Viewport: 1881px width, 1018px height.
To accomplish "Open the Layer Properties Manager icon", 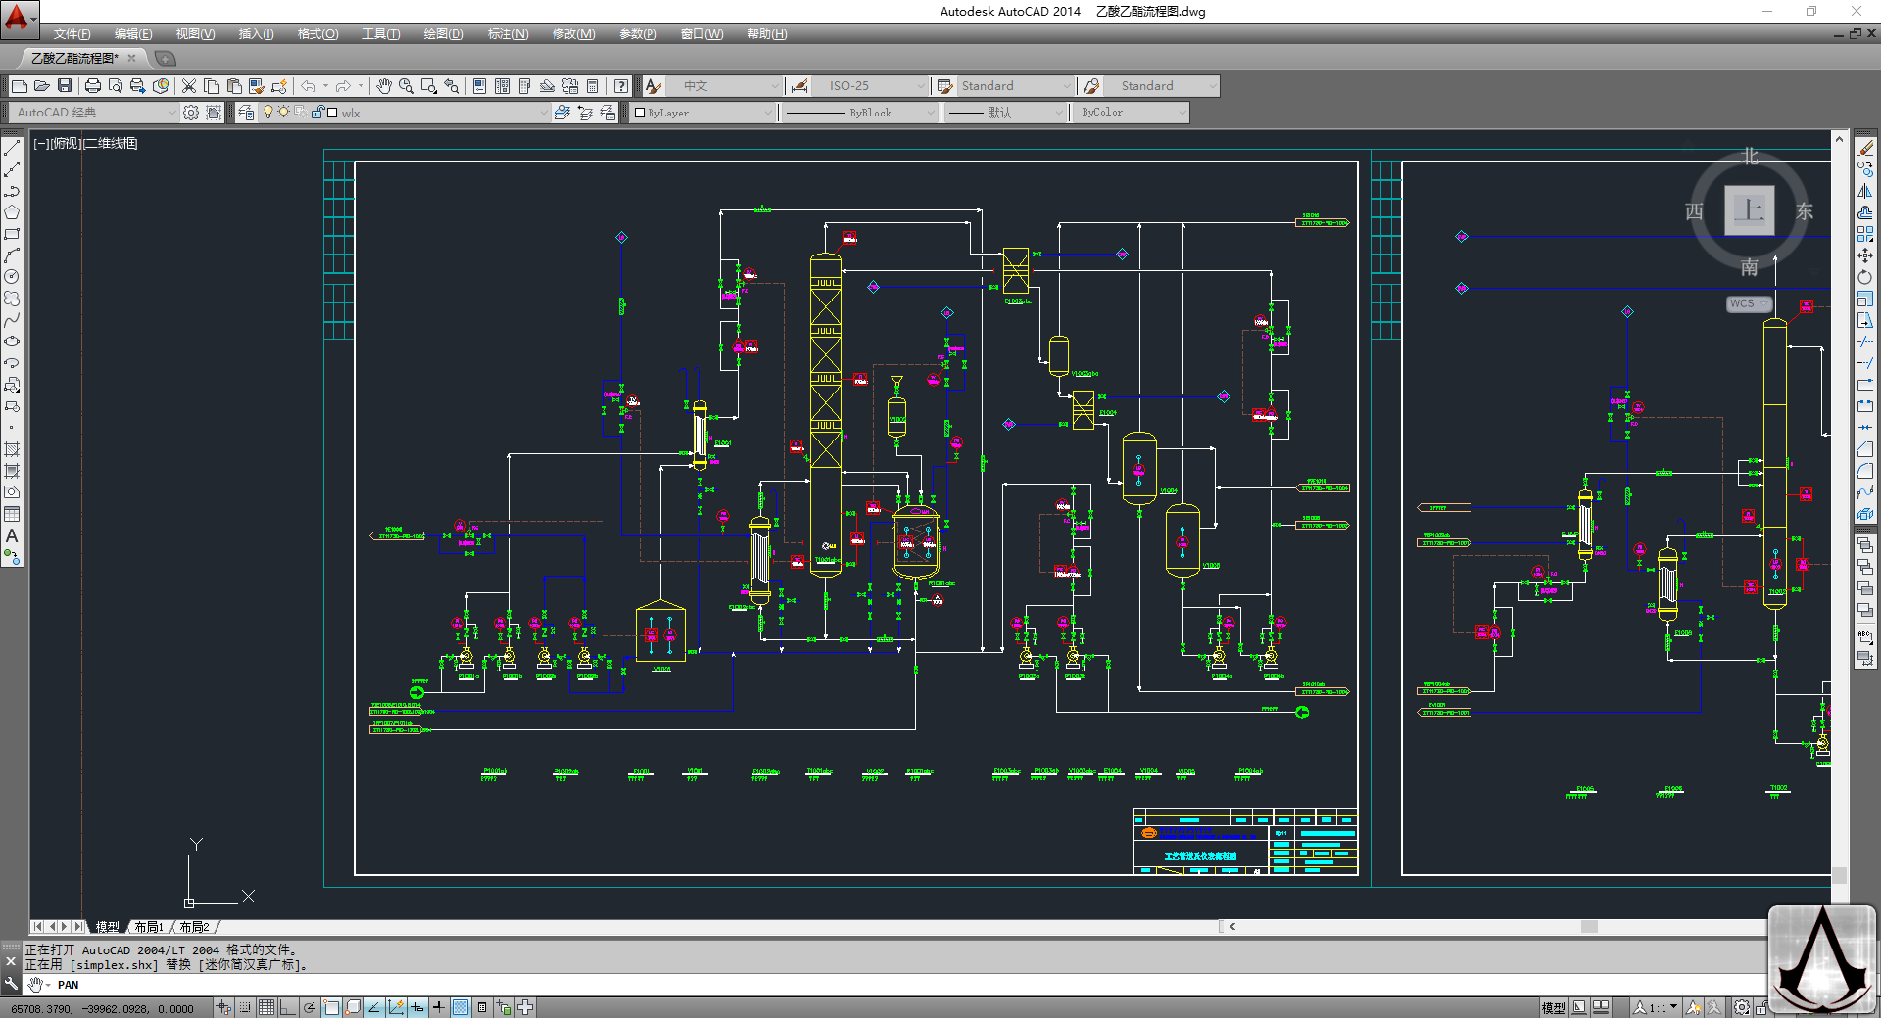I will 246,113.
